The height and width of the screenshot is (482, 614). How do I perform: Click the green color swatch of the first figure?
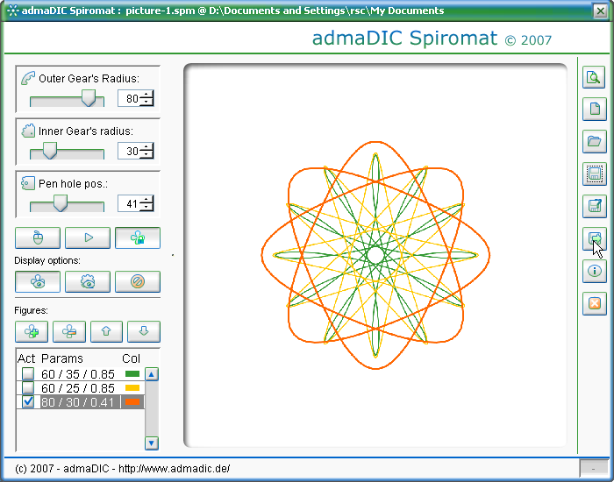click(x=132, y=374)
